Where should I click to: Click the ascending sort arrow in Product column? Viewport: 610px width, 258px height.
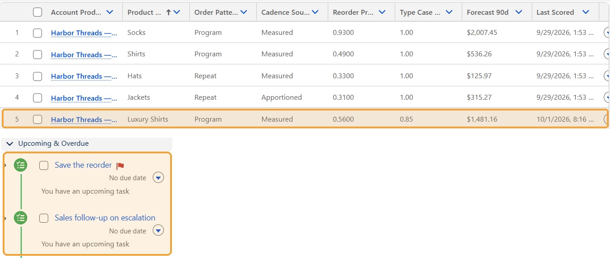tap(168, 13)
